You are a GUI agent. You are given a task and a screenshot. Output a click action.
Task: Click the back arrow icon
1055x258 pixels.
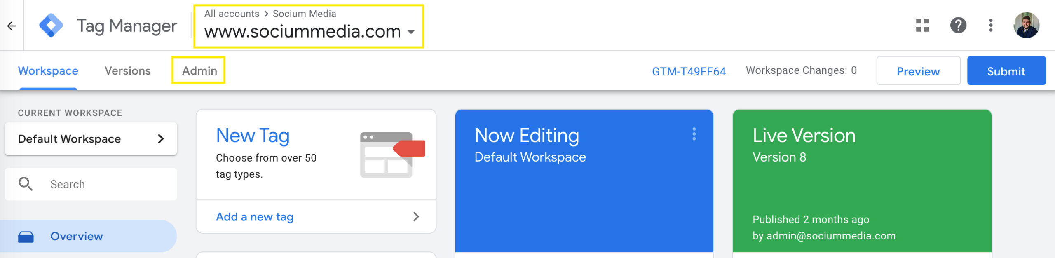[x=12, y=26]
